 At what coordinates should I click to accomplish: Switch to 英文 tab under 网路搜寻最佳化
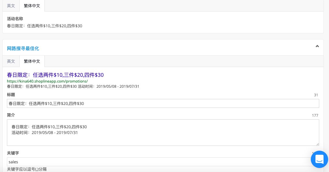click(x=11, y=61)
